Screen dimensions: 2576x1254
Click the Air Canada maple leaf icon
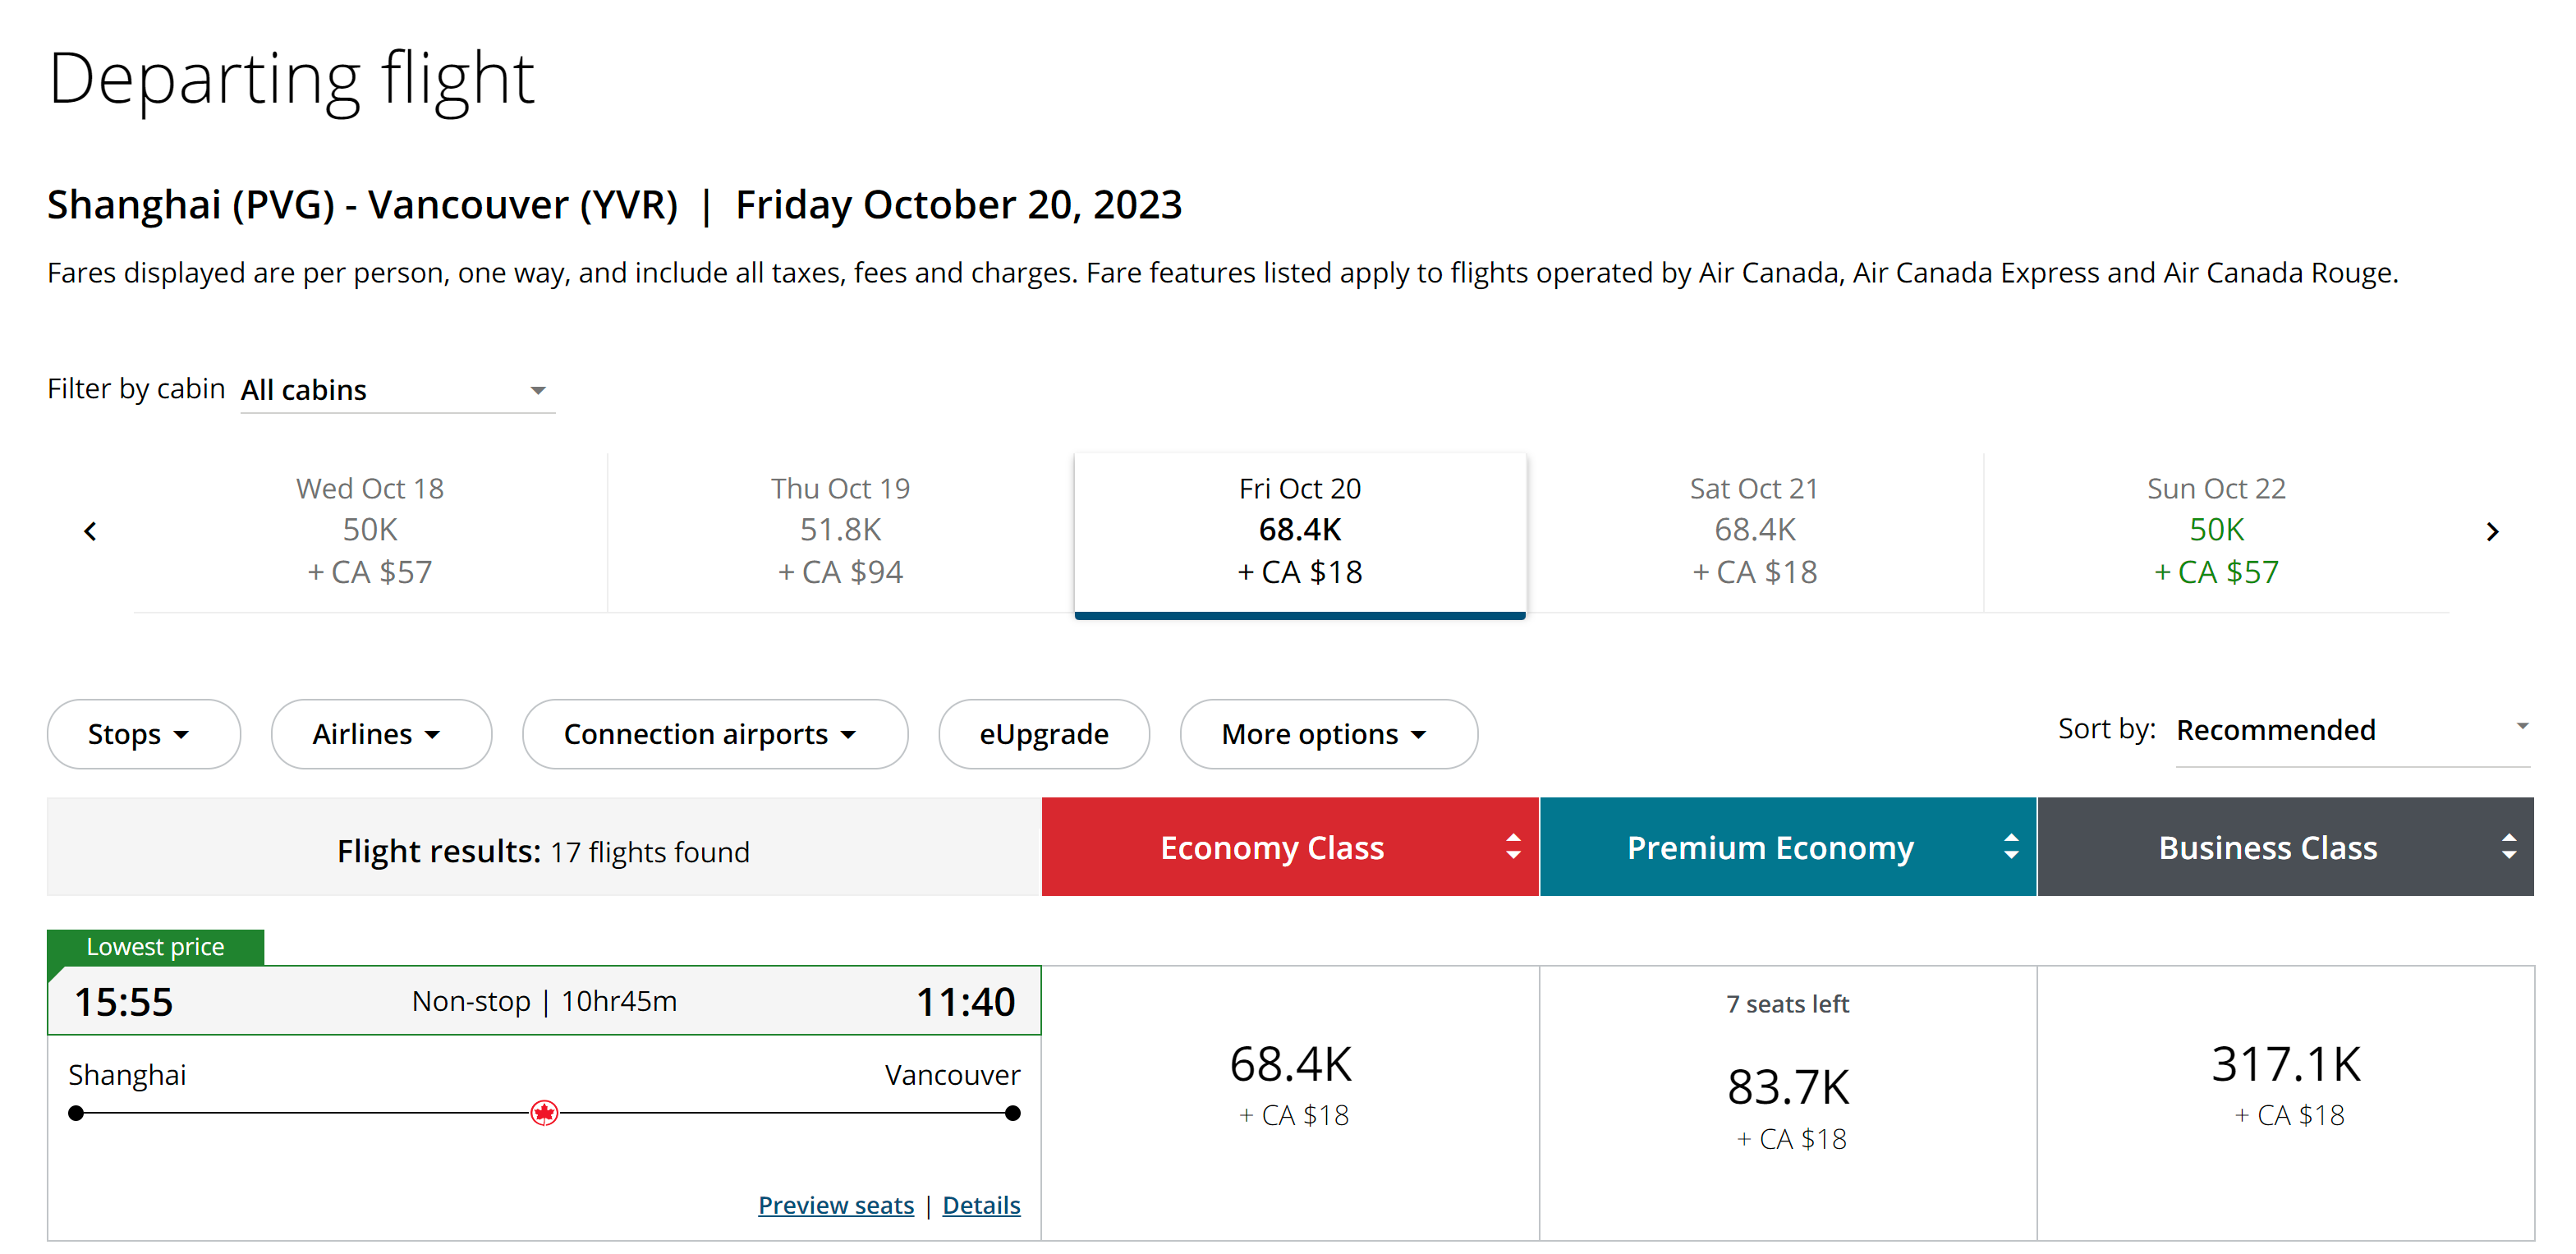[x=544, y=1112]
